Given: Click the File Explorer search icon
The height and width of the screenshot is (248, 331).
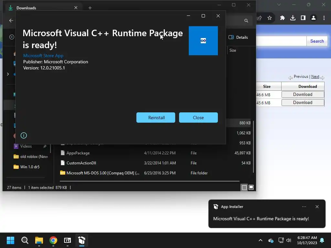Looking at the screenshot, I should pos(246,21).
